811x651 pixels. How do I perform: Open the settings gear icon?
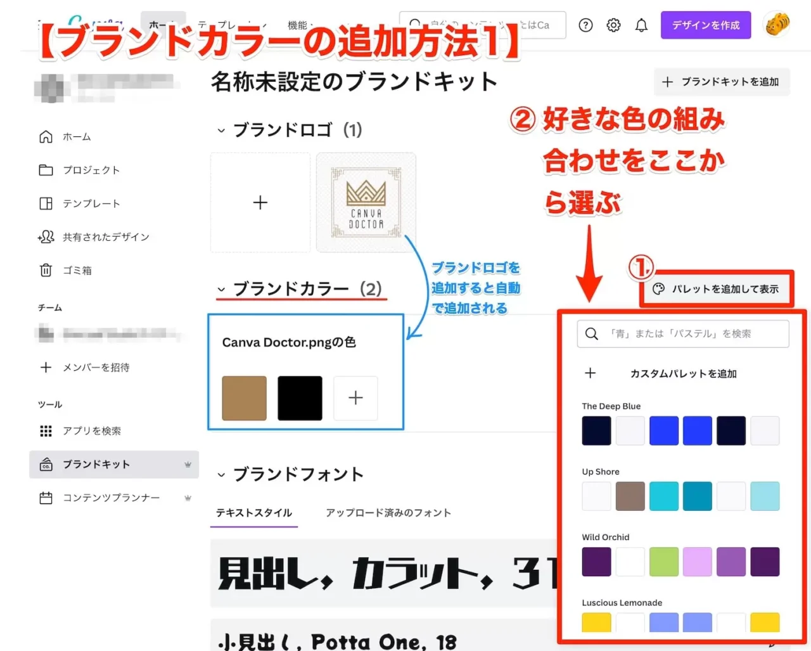click(613, 25)
